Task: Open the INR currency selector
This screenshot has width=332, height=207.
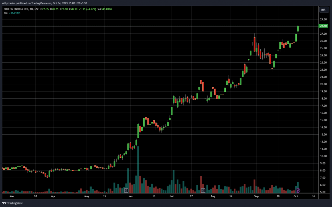Action: tap(324, 10)
